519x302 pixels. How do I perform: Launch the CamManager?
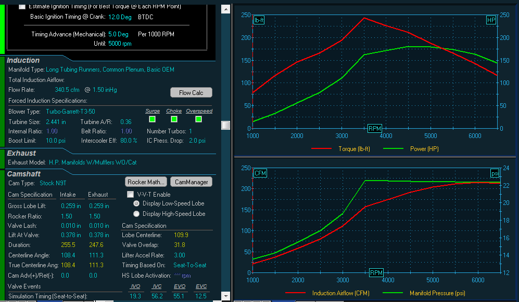point(191,182)
